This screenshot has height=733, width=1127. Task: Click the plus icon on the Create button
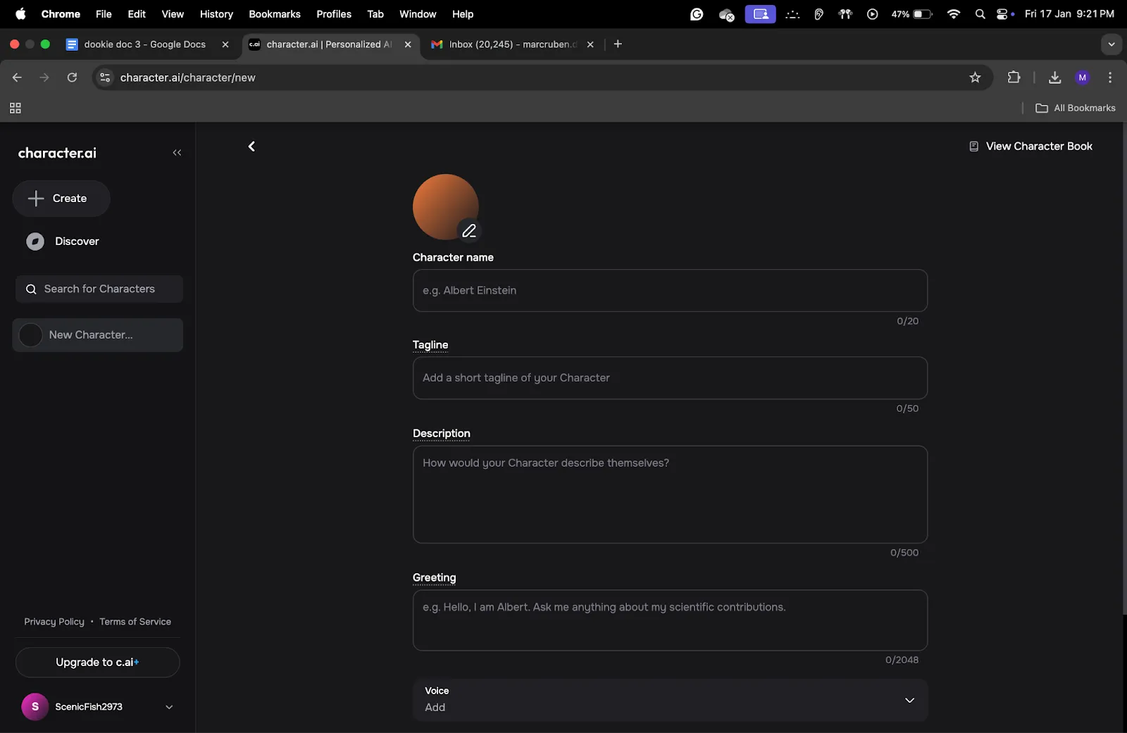click(36, 199)
